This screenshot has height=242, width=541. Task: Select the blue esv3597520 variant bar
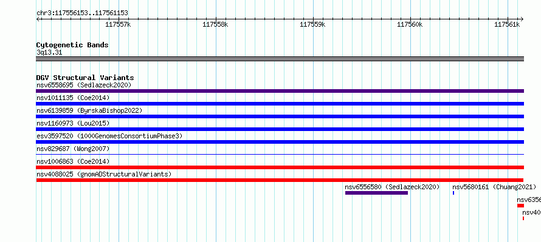pyautogui.click(x=280, y=142)
